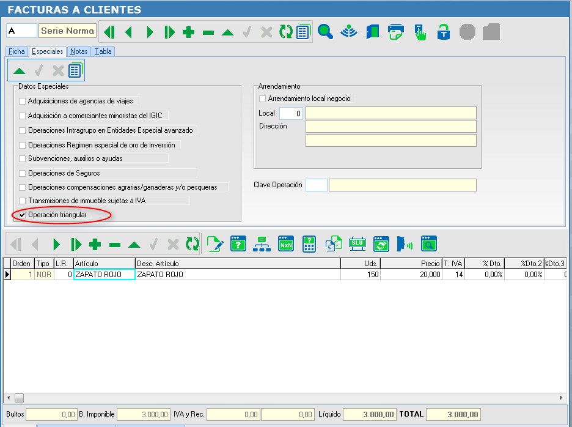Jump to last invoice line in lines toolbar

click(x=76, y=244)
